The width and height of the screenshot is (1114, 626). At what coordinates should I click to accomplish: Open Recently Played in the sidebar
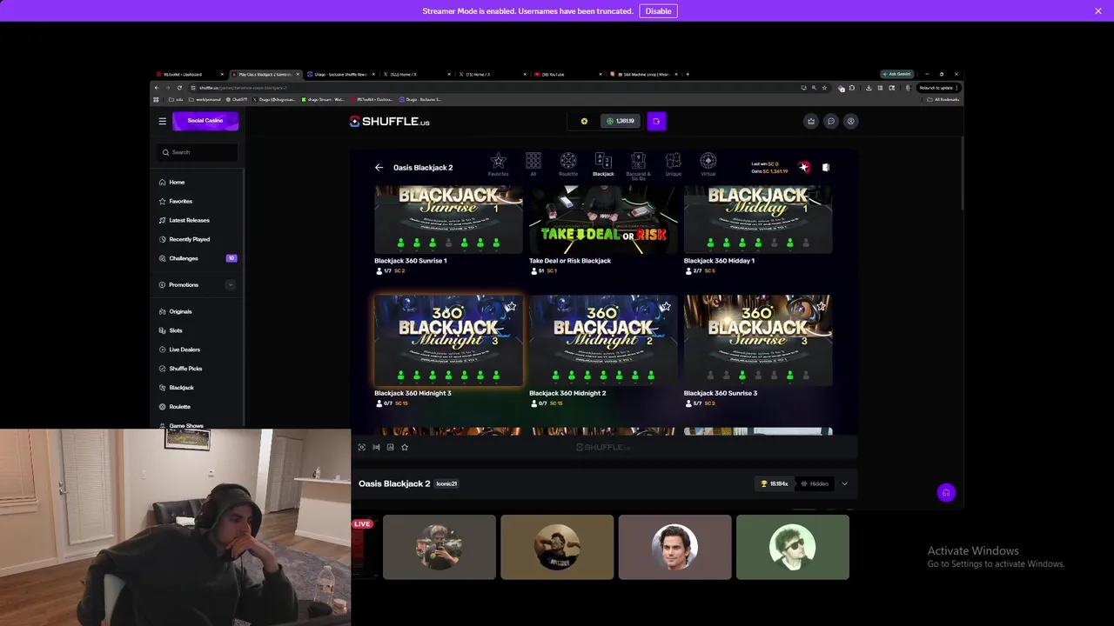189,239
